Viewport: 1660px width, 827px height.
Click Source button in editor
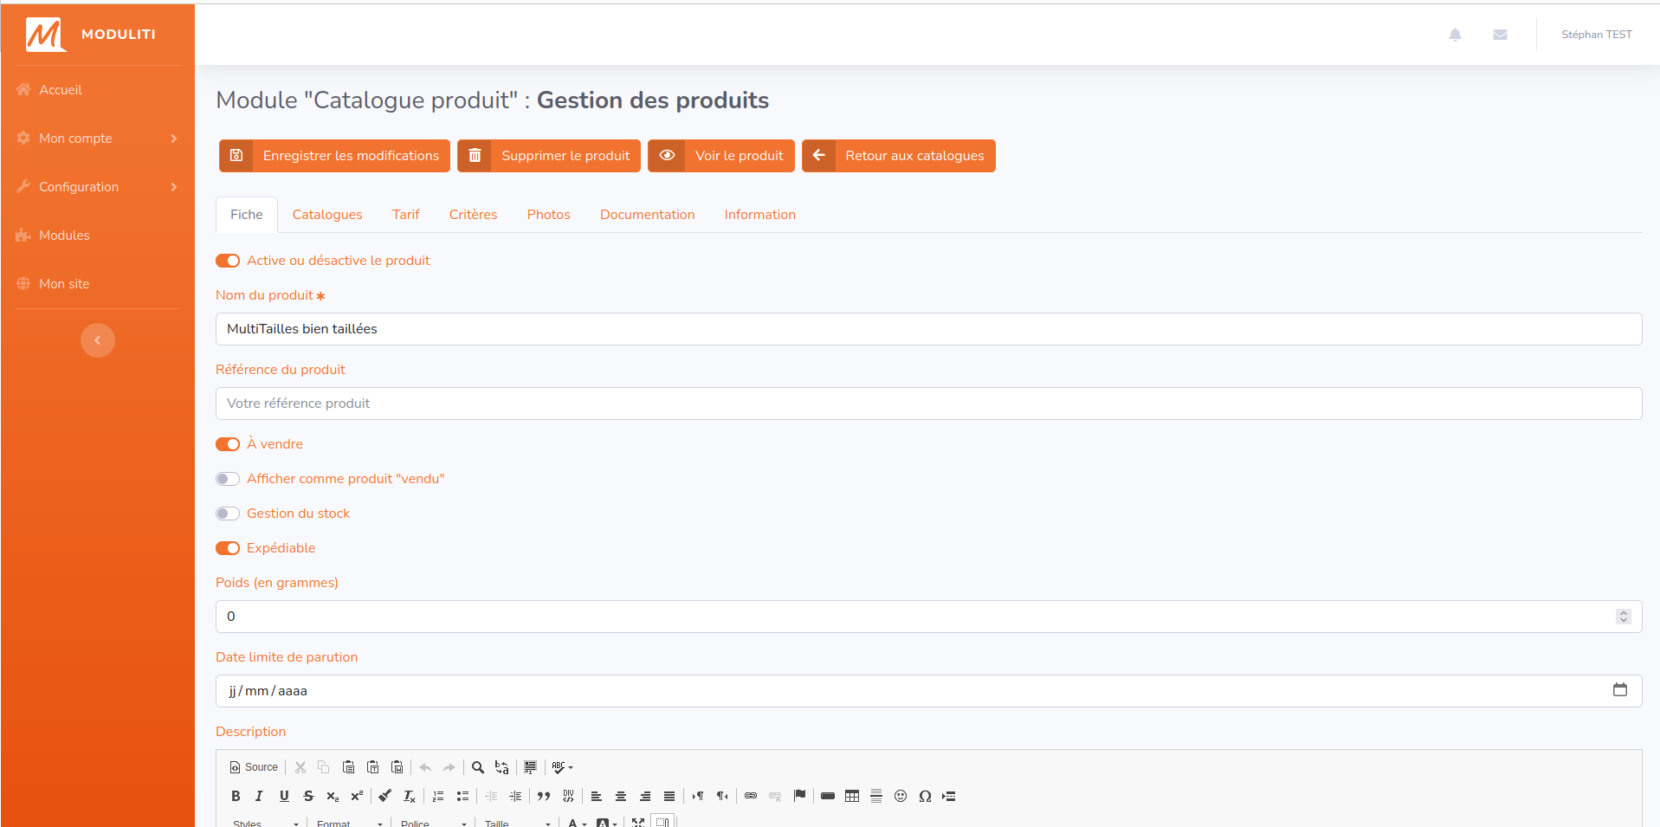[254, 767]
